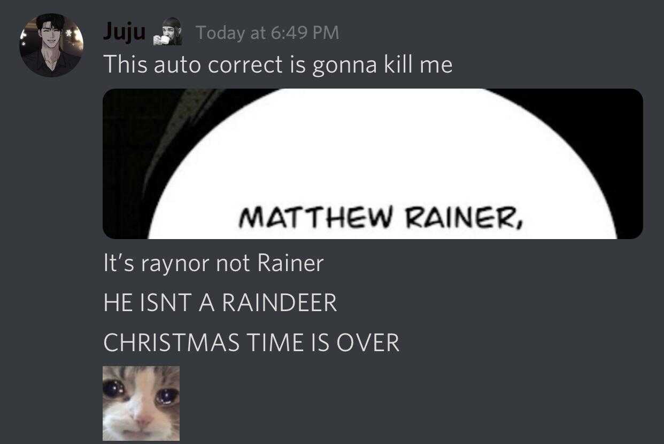Select the message about auto correct

click(278, 65)
